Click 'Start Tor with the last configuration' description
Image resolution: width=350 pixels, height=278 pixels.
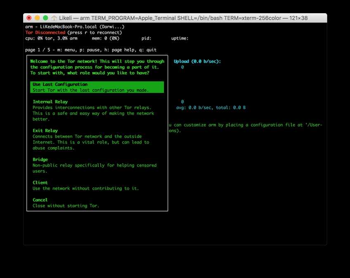(91, 90)
